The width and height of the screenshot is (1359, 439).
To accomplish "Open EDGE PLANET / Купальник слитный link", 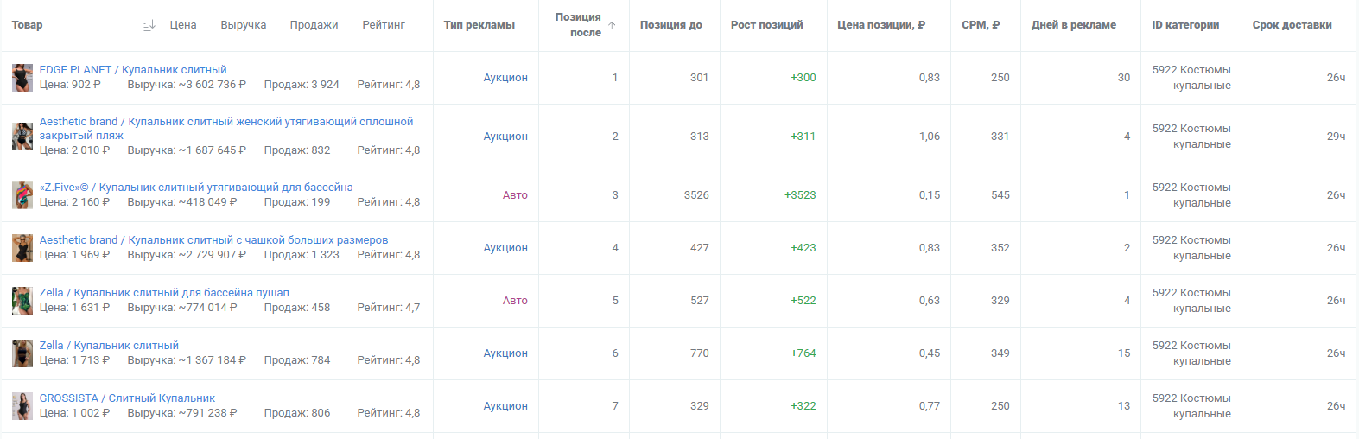I will click(133, 70).
